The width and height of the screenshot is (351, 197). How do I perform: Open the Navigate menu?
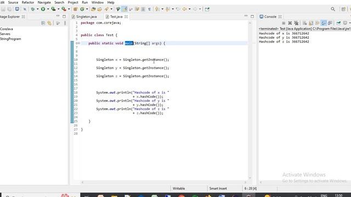coord(44,2)
